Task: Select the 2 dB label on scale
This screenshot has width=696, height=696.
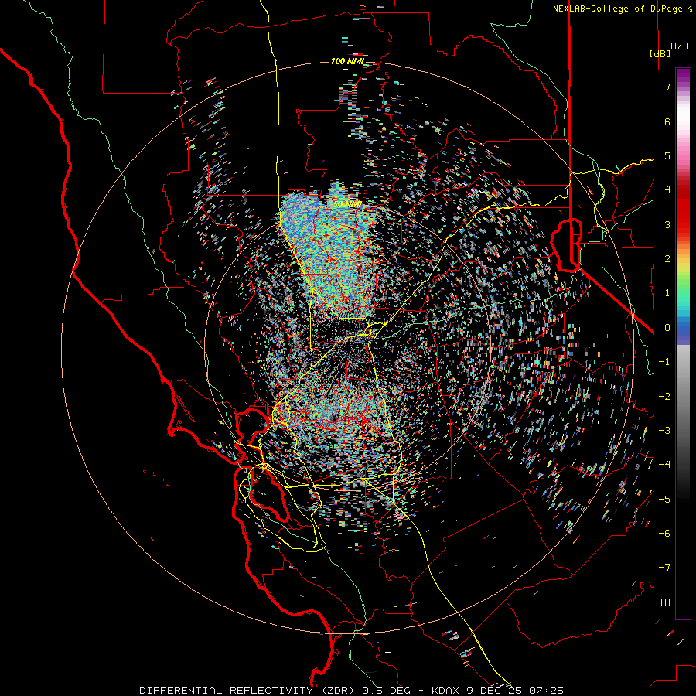Action: point(667,259)
